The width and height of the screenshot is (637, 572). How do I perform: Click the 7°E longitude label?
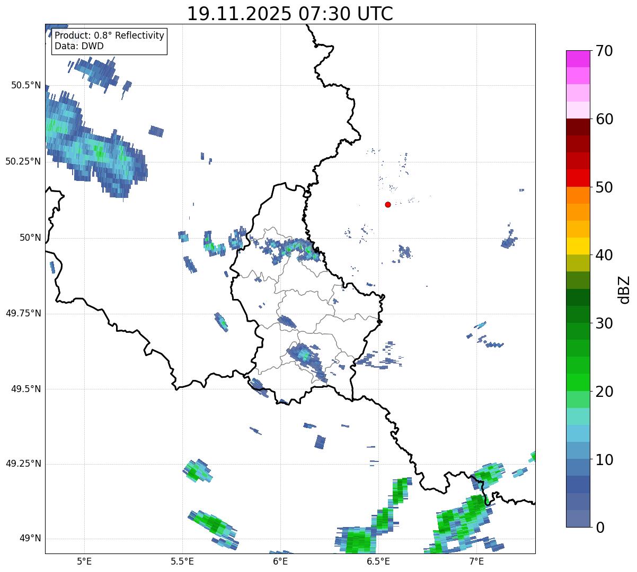pyautogui.click(x=476, y=561)
